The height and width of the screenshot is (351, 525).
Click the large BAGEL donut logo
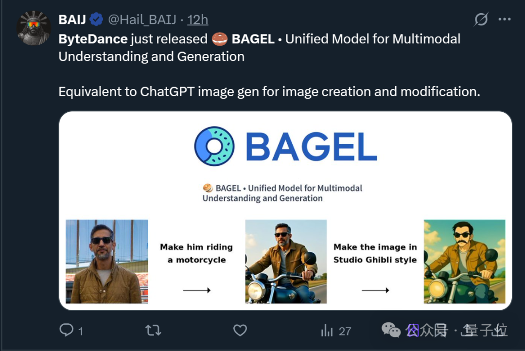214,146
